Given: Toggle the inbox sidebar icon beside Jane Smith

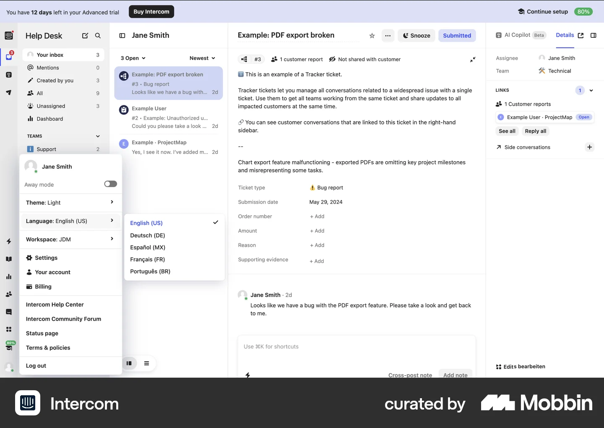Looking at the screenshot, I should pos(122,36).
